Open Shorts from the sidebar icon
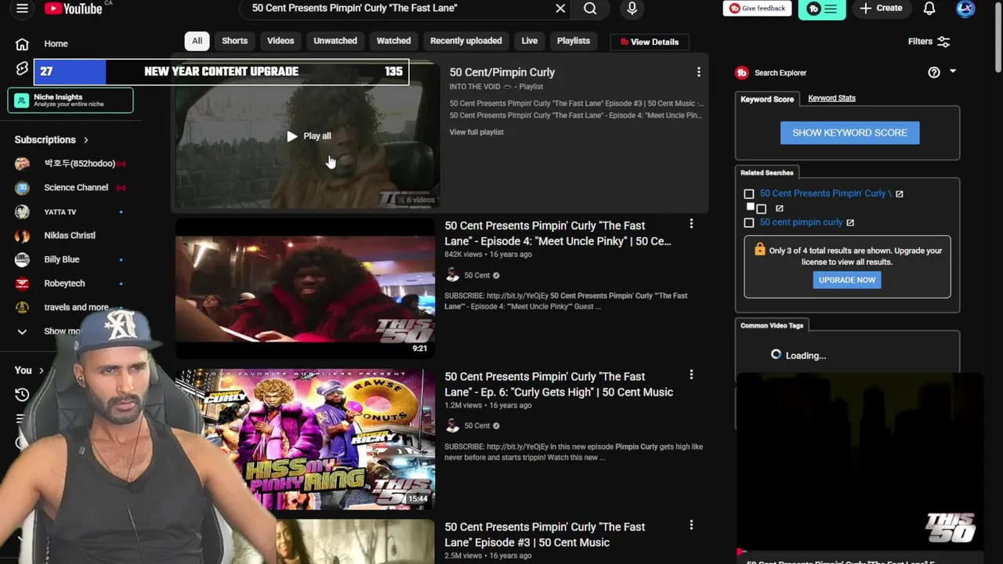The width and height of the screenshot is (1003, 564). click(x=22, y=69)
